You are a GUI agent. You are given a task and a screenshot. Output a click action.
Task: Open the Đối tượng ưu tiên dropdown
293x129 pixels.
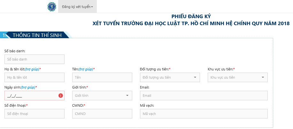[170, 77]
